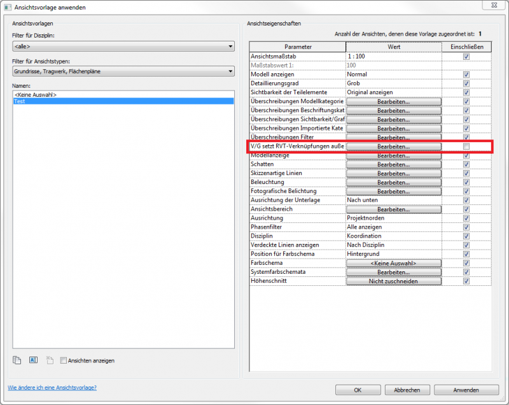This screenshot has height=405, width=509.
Task: Click the dialog title bar icon
Action: (x=6, y=7)
